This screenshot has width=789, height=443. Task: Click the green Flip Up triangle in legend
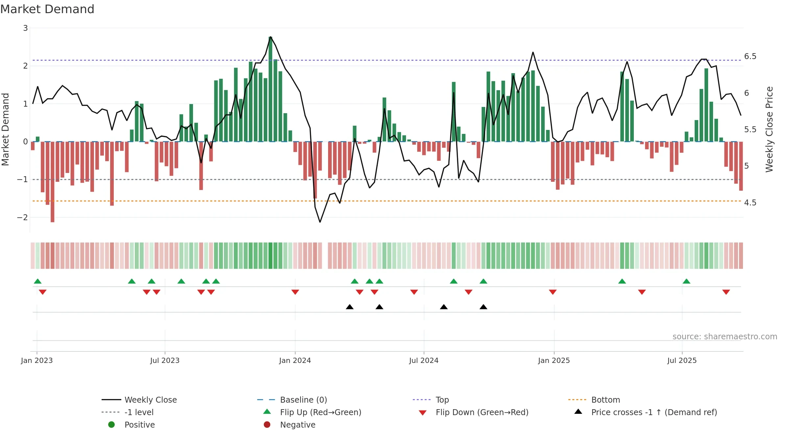pyautogui.click(x=267, y=411)
